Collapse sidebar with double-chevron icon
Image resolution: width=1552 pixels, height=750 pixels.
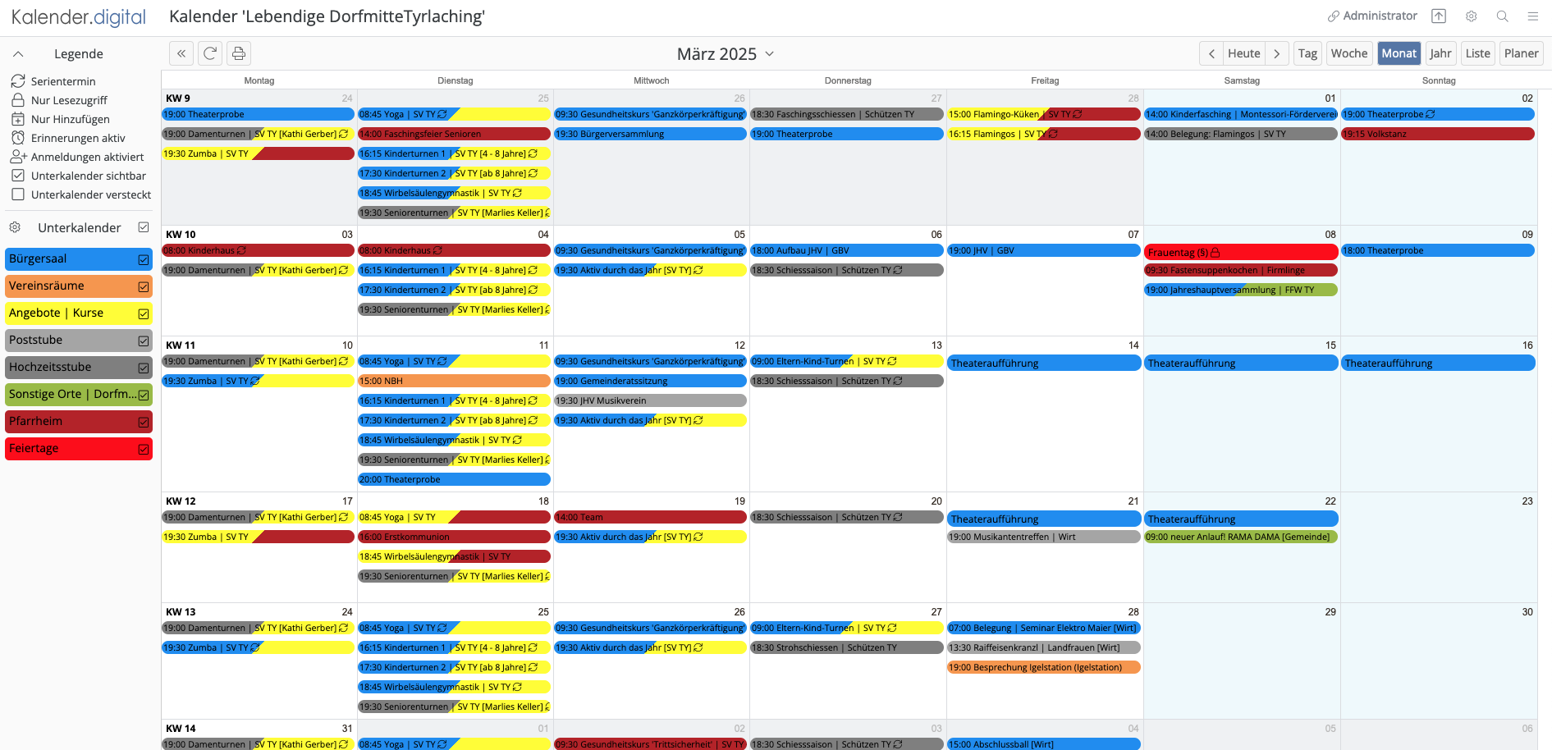(181, 53)
